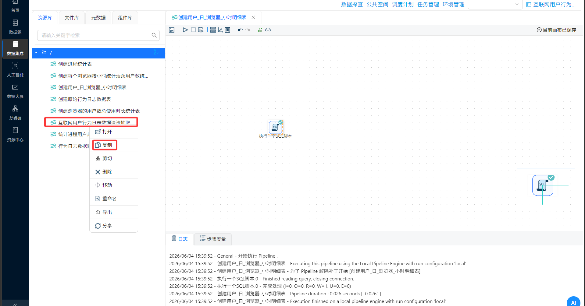The height and width of the screenshot is (306, 585).
Task: Choose 剪切 from the context menu
Action: (x=114, y=158)
